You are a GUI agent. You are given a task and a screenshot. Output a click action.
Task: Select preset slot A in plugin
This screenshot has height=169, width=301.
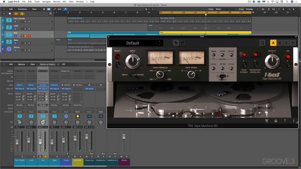[273, 43]
